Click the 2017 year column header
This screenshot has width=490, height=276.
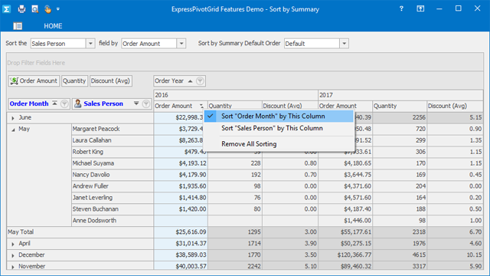tap(400, 95)
